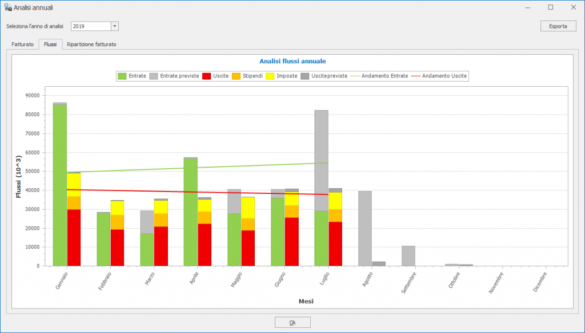Click the red Uscite legend swatch
The height and width of the screenshot is (333, 585).
206,76
